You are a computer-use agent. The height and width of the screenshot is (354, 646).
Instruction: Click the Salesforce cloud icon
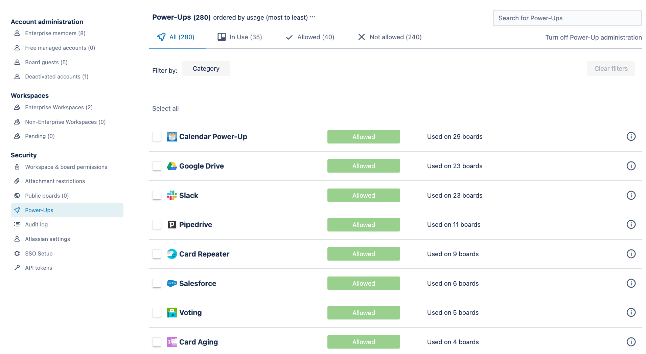[172, 283]
